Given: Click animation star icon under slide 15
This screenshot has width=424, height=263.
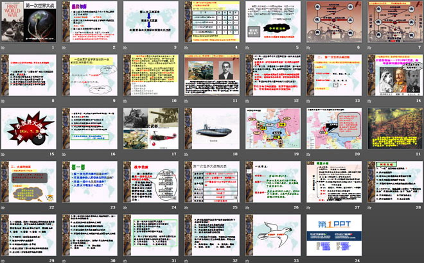Looking at the screenshot, I should coord(3,155).
